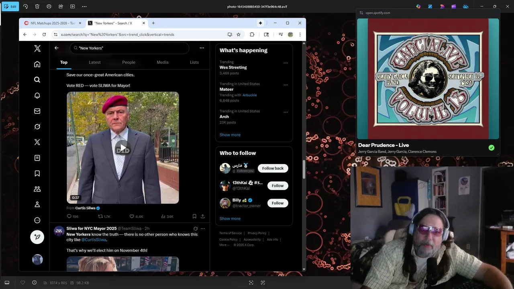The image size is (514, 289).
Task: Click the Edit button in Photos viewer
Action: pos(10,6)
